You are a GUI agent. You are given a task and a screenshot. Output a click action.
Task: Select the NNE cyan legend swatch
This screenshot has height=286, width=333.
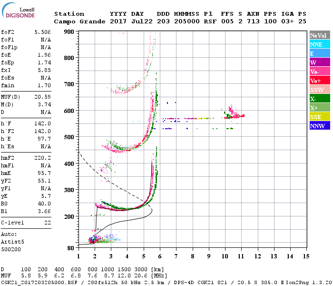[x=320, y=44]
